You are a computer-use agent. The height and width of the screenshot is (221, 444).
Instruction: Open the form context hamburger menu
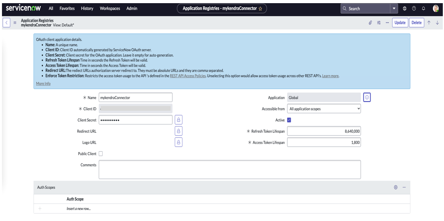click(15, 22)
